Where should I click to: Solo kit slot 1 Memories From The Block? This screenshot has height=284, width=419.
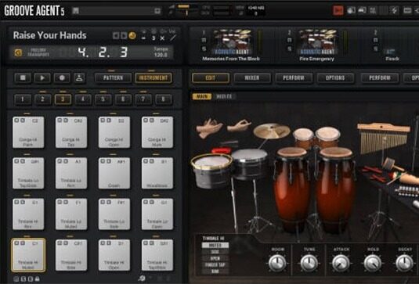pyautogui.click(x=204, y=49)
